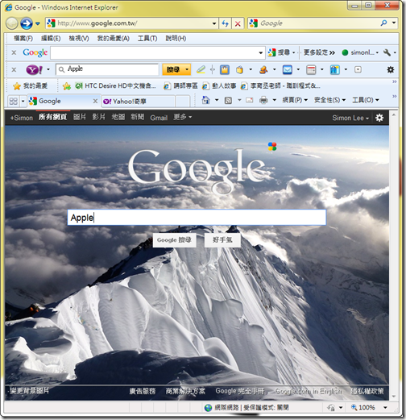Viewport: 406px width, 420px height.
Task: Click 變更背景圖片 change background link
Action: [x=29, y=391]
